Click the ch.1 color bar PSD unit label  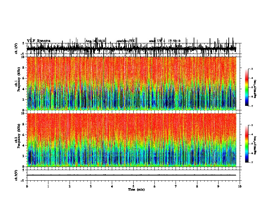pos(255,89)
